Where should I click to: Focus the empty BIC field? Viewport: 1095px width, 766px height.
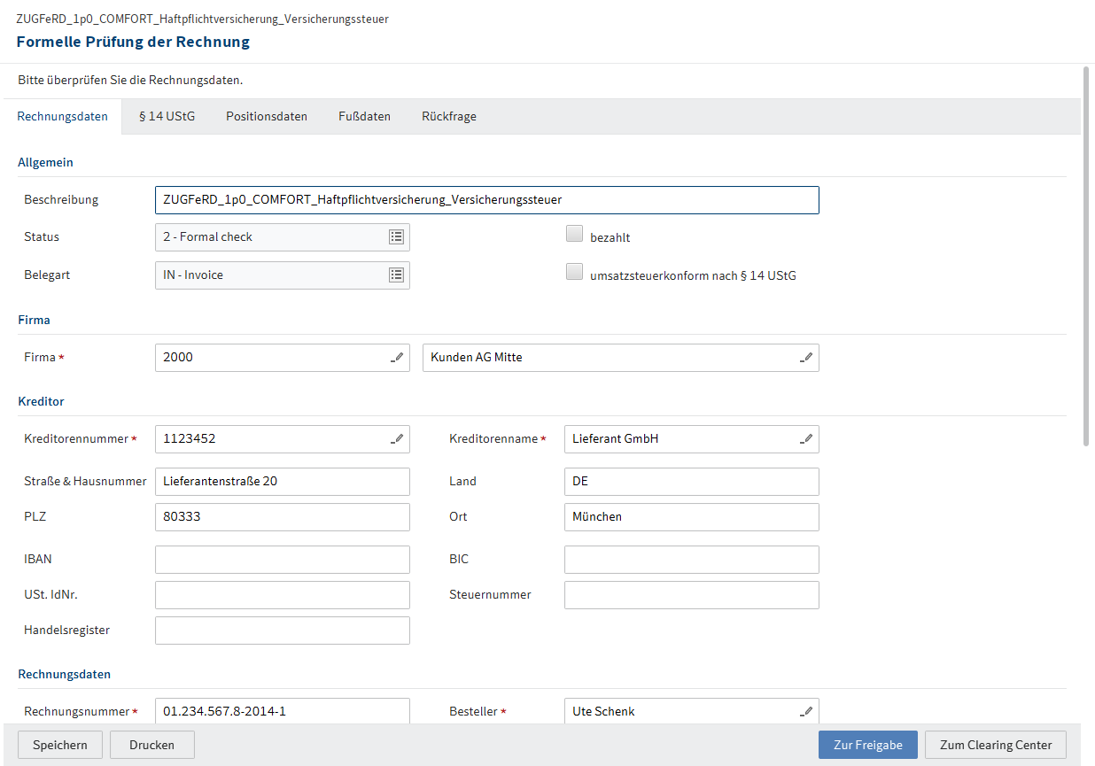(x=692, y=560)
